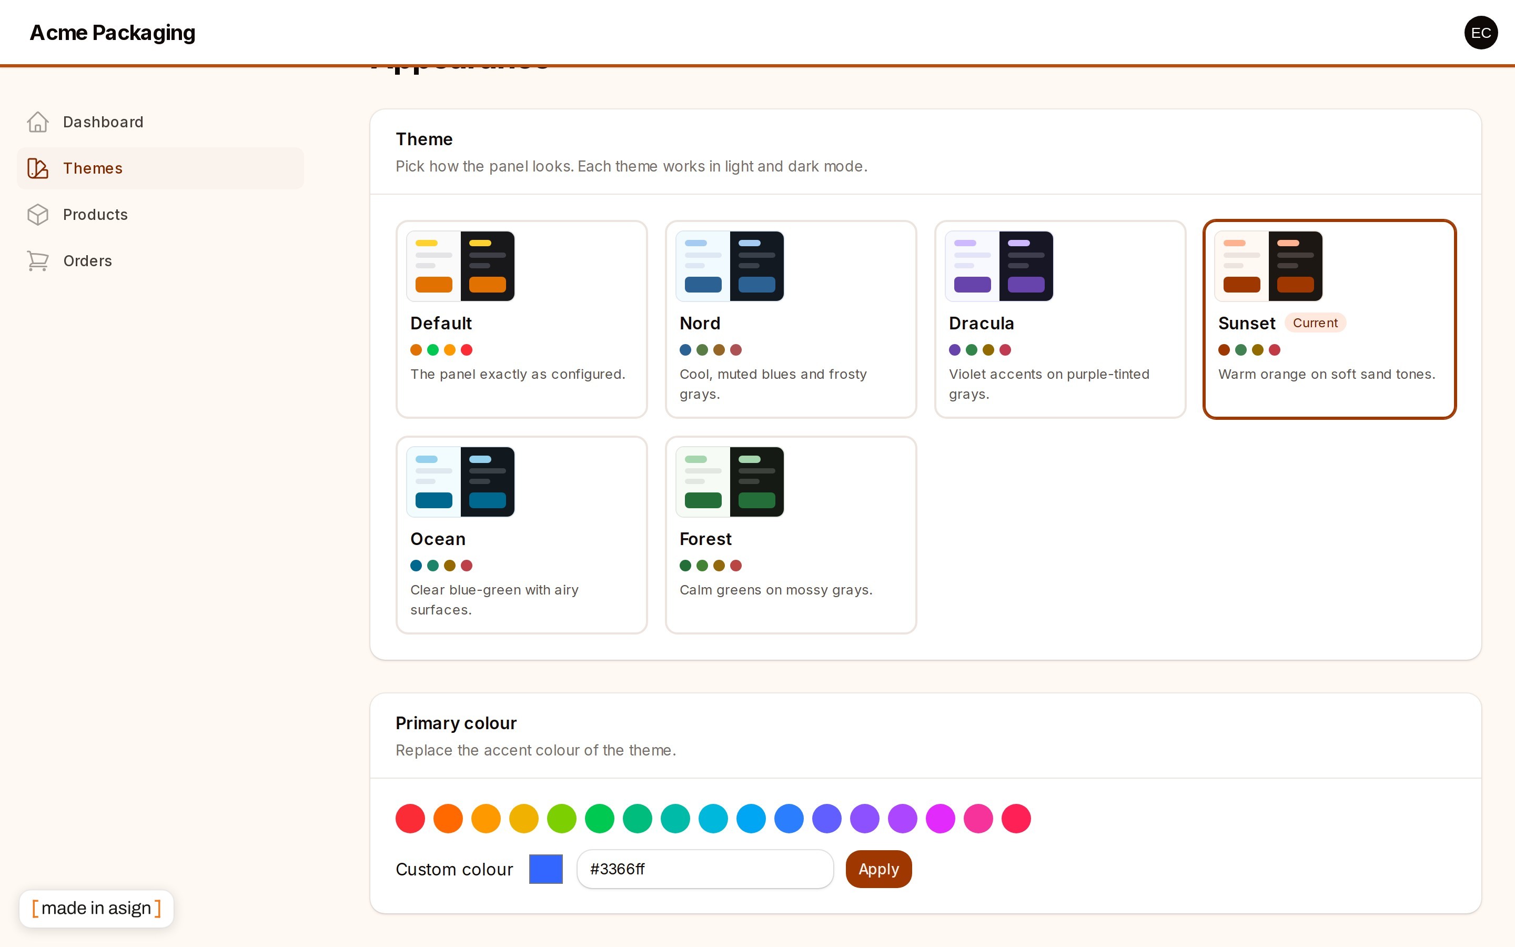Click the Themes palette icon in sidebar
The width and height of the screenshot is (1515, 947).
(37, 168)
